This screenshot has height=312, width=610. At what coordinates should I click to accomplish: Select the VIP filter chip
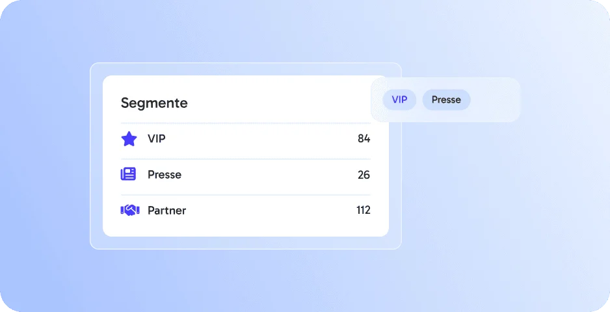click(x=399, y=99)
